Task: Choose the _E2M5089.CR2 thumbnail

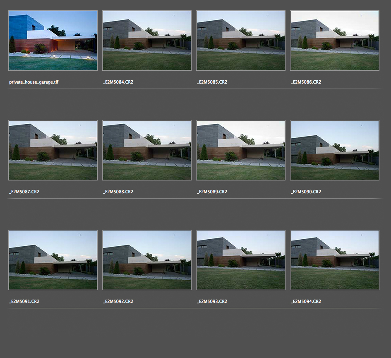Action: tap(241, 150)
